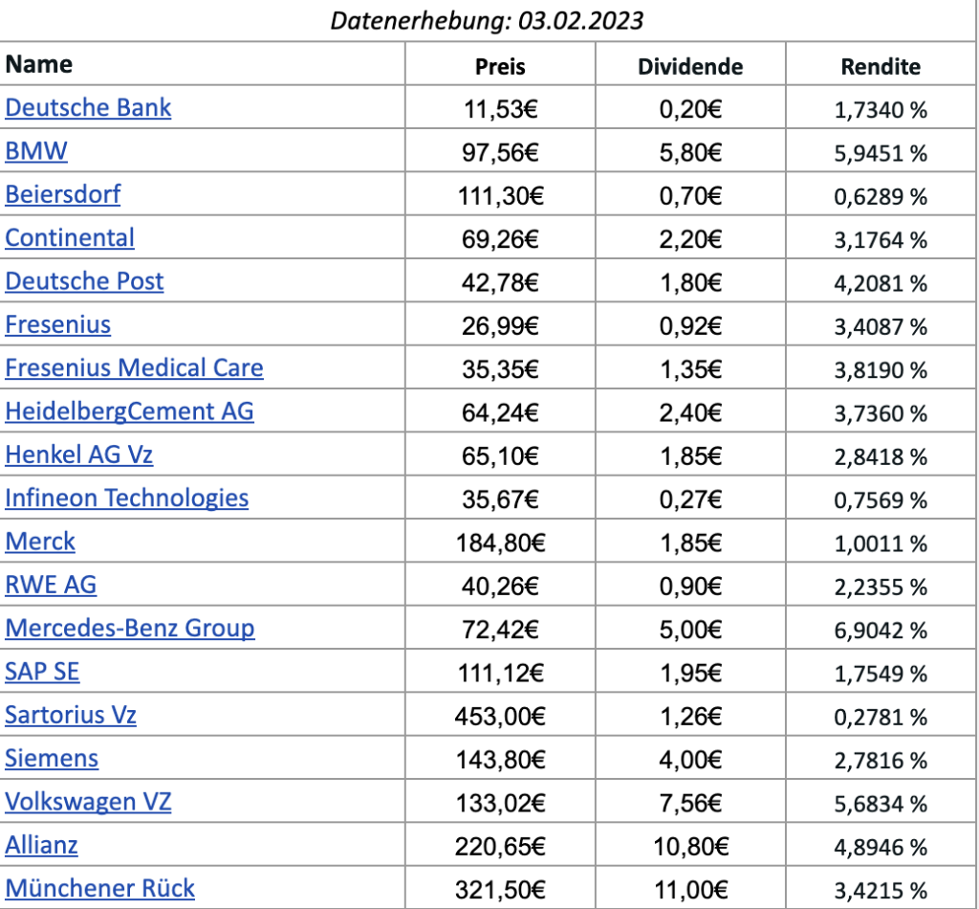Select Deutsche Post price 42,78€
The image size is (979, 909).
point(500,283)
